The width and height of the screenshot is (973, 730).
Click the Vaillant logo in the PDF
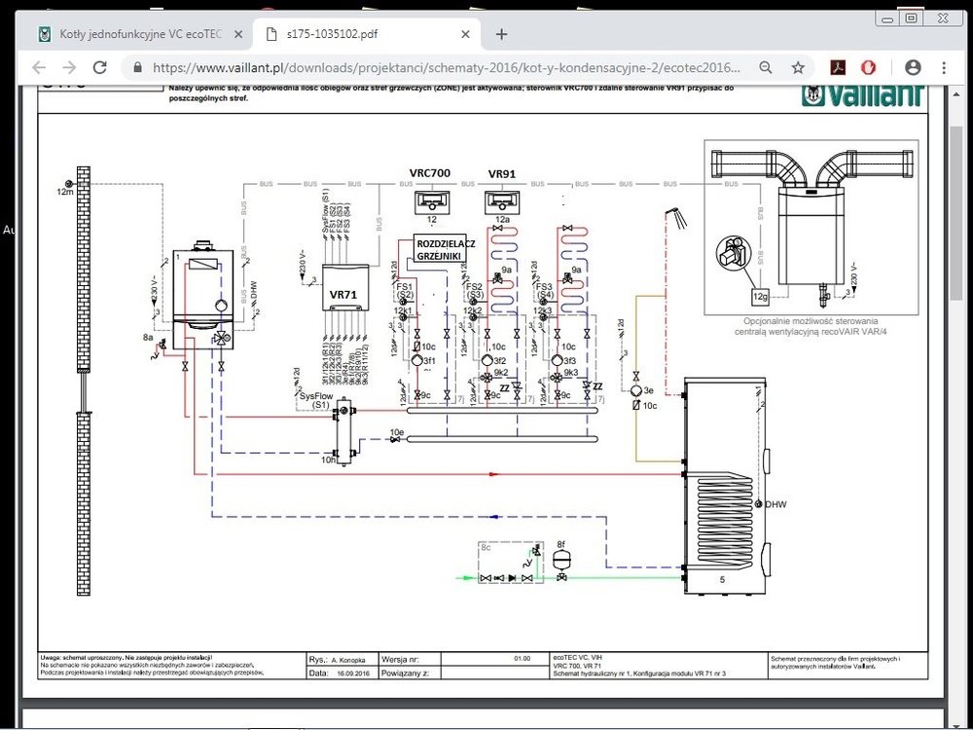point(862,95)
